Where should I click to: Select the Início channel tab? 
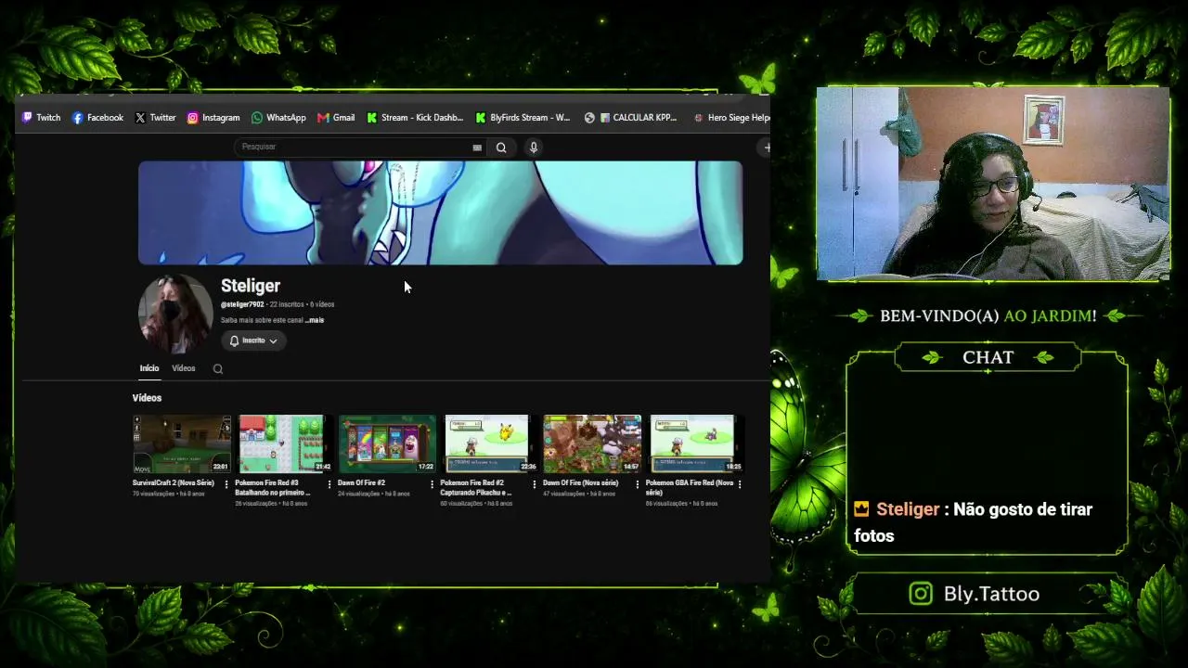pyautogui.click(x=149, y=368)
